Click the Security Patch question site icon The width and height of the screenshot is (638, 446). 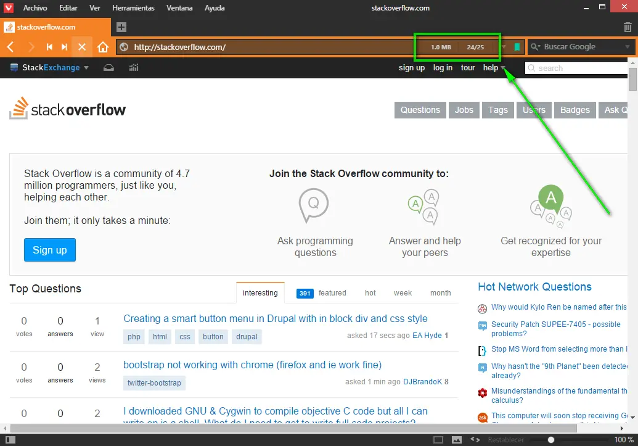482,326
